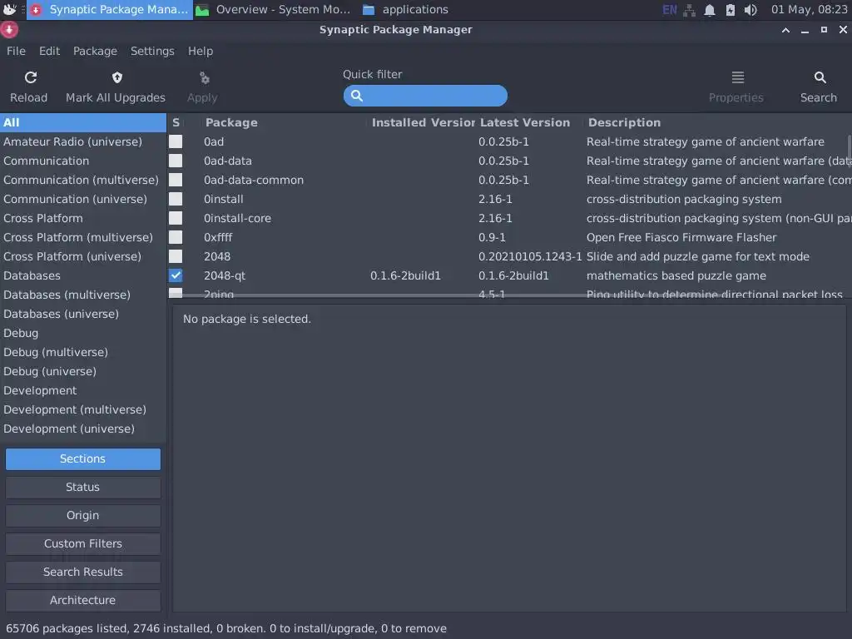Switch to the applications file manager taskbar window
The height and width of the screenshot is (639, 852).
tap(405, 9)
